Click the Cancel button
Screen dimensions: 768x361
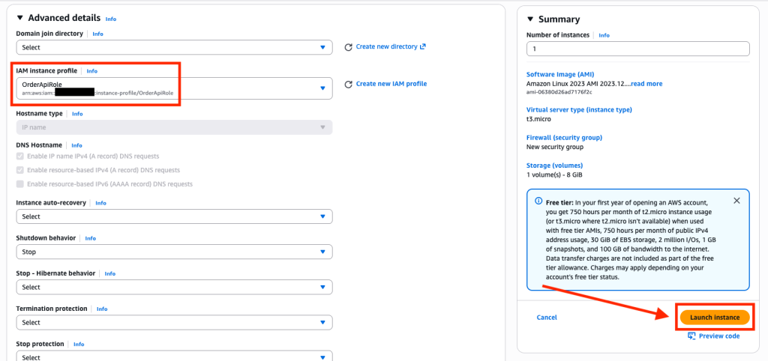(x=547, y=318)
